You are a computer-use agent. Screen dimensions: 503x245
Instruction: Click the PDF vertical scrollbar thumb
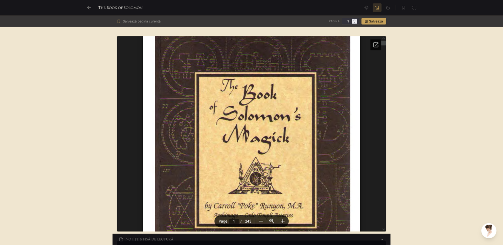point(384,43)
